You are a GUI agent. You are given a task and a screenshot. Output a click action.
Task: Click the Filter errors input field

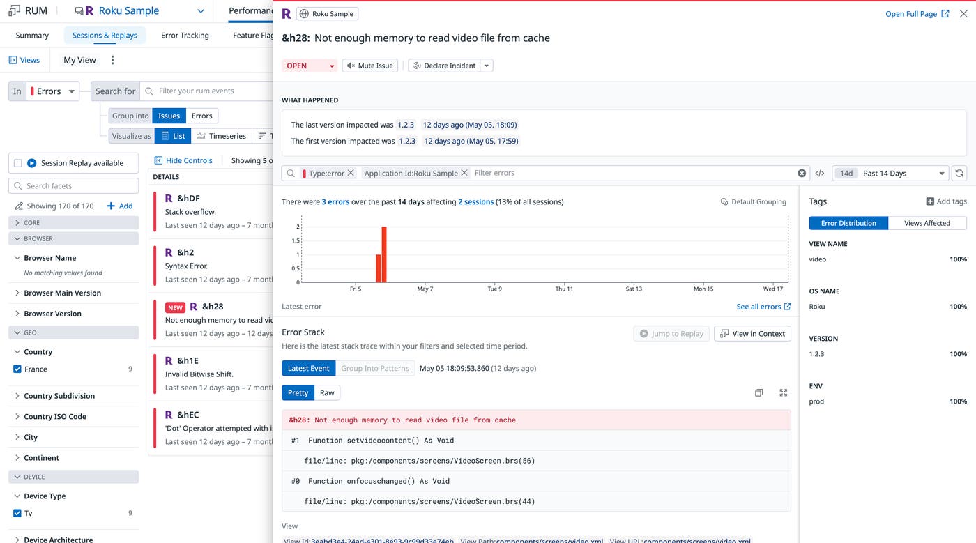point(627,173)
